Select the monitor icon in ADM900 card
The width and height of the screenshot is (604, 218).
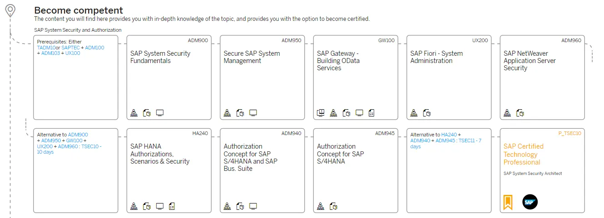(160, 113)
